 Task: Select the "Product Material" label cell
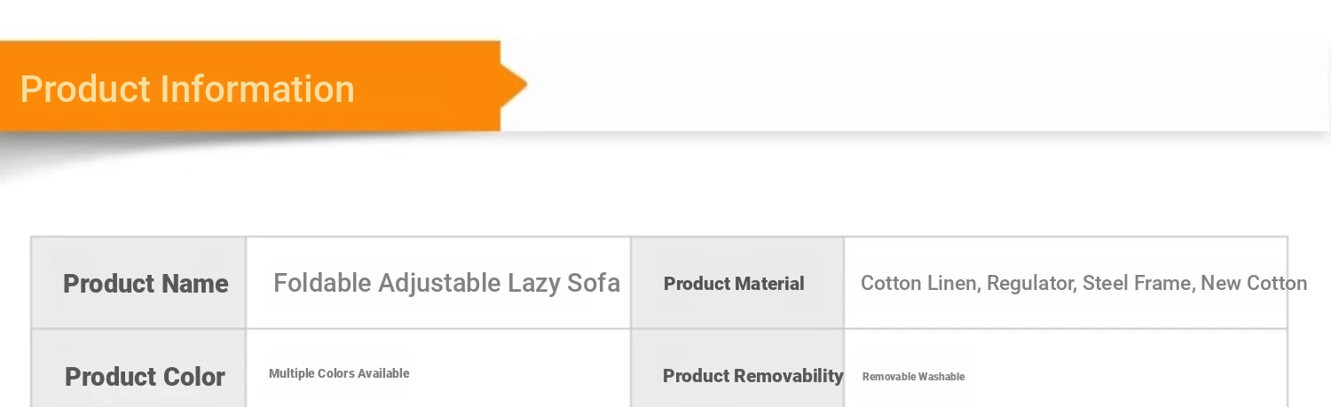(734, 284)
